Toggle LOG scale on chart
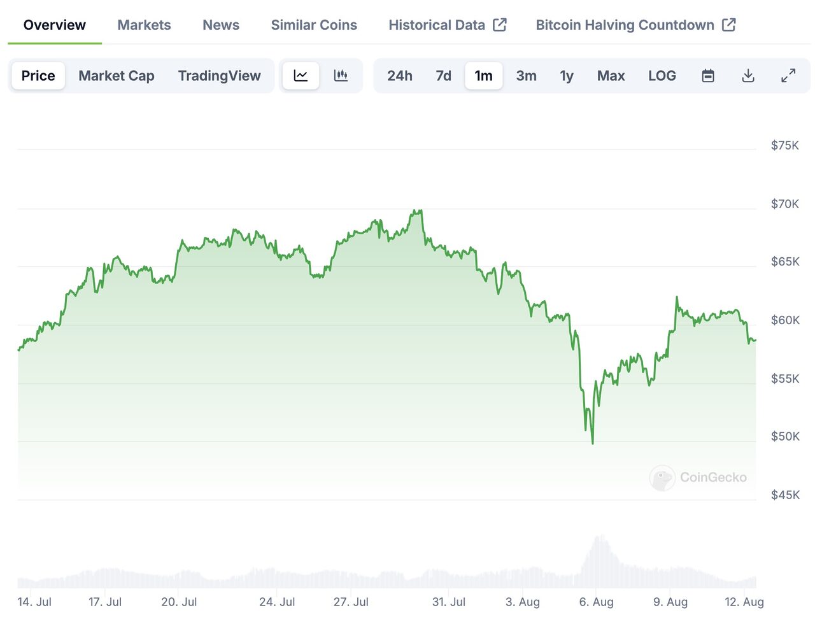Image resolution: width=815 pixels, height=624 pixels. pos(662,76)
